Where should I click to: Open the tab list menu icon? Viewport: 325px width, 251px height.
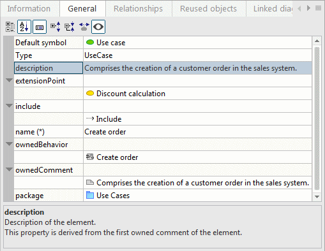(319, 8)
